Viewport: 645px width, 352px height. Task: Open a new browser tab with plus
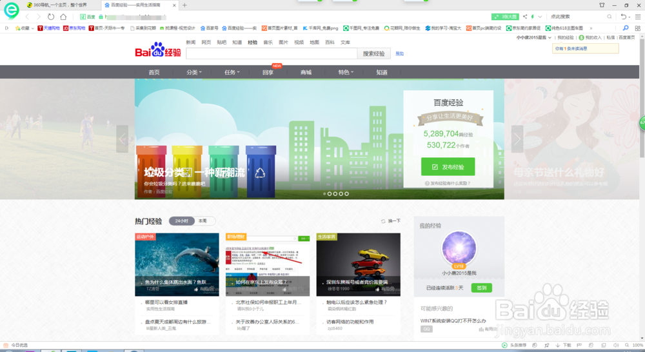coord(184,5)
